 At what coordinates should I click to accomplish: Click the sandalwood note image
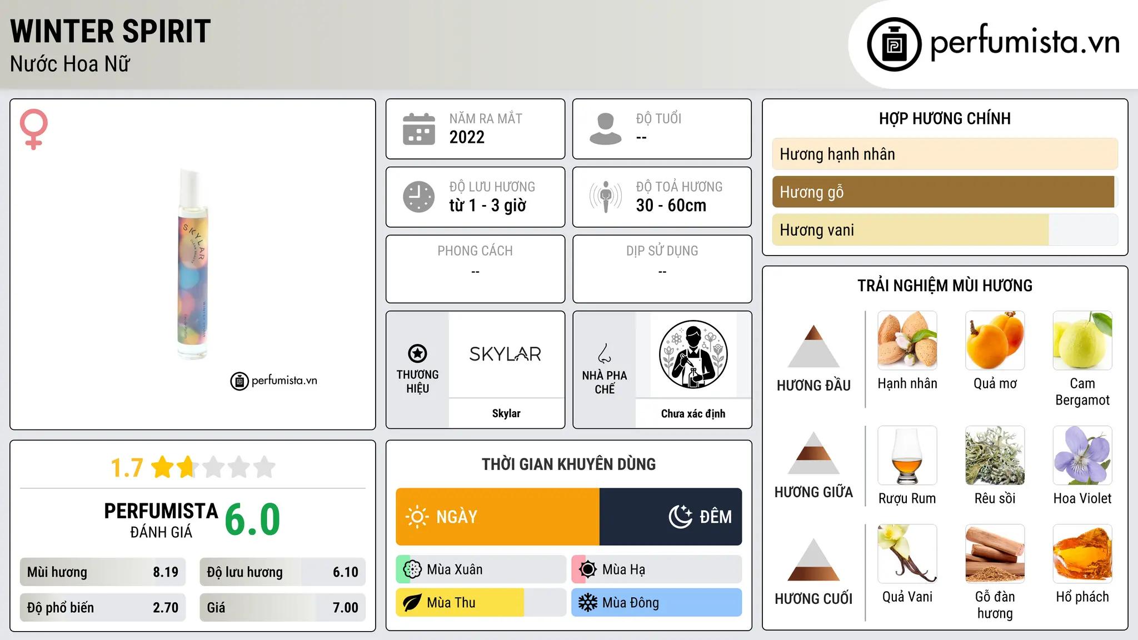tap(995, 554)
